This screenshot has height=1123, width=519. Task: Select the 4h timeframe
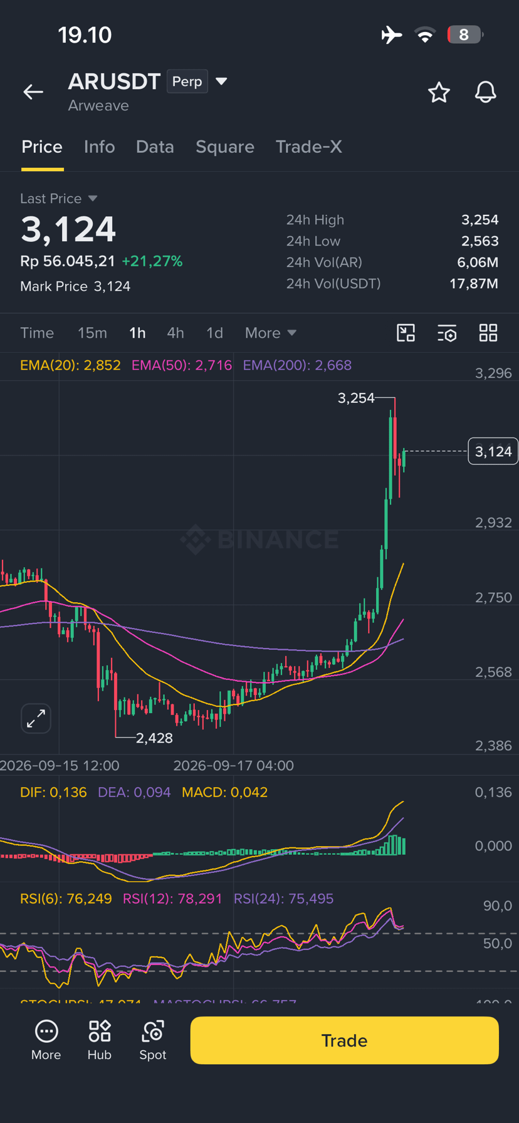[176, 333]
